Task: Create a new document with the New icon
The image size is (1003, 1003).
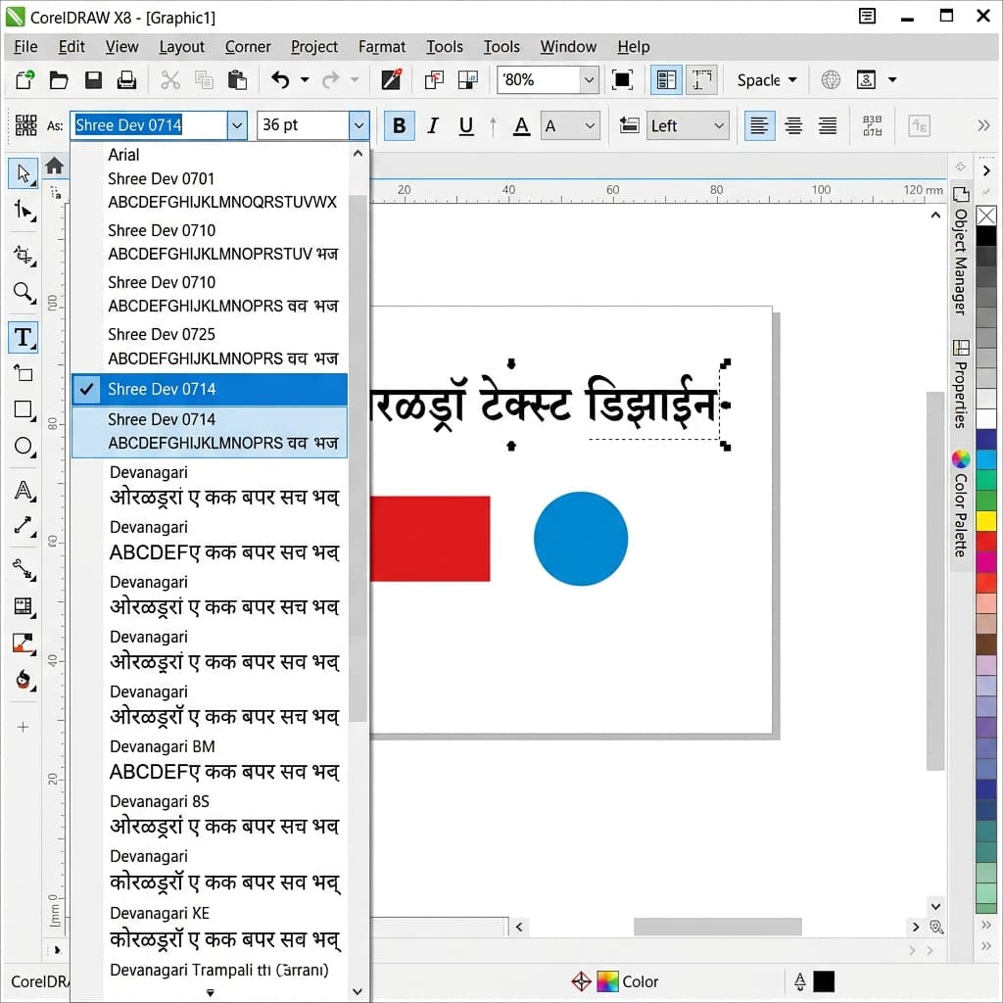Action: coord(24,80)
